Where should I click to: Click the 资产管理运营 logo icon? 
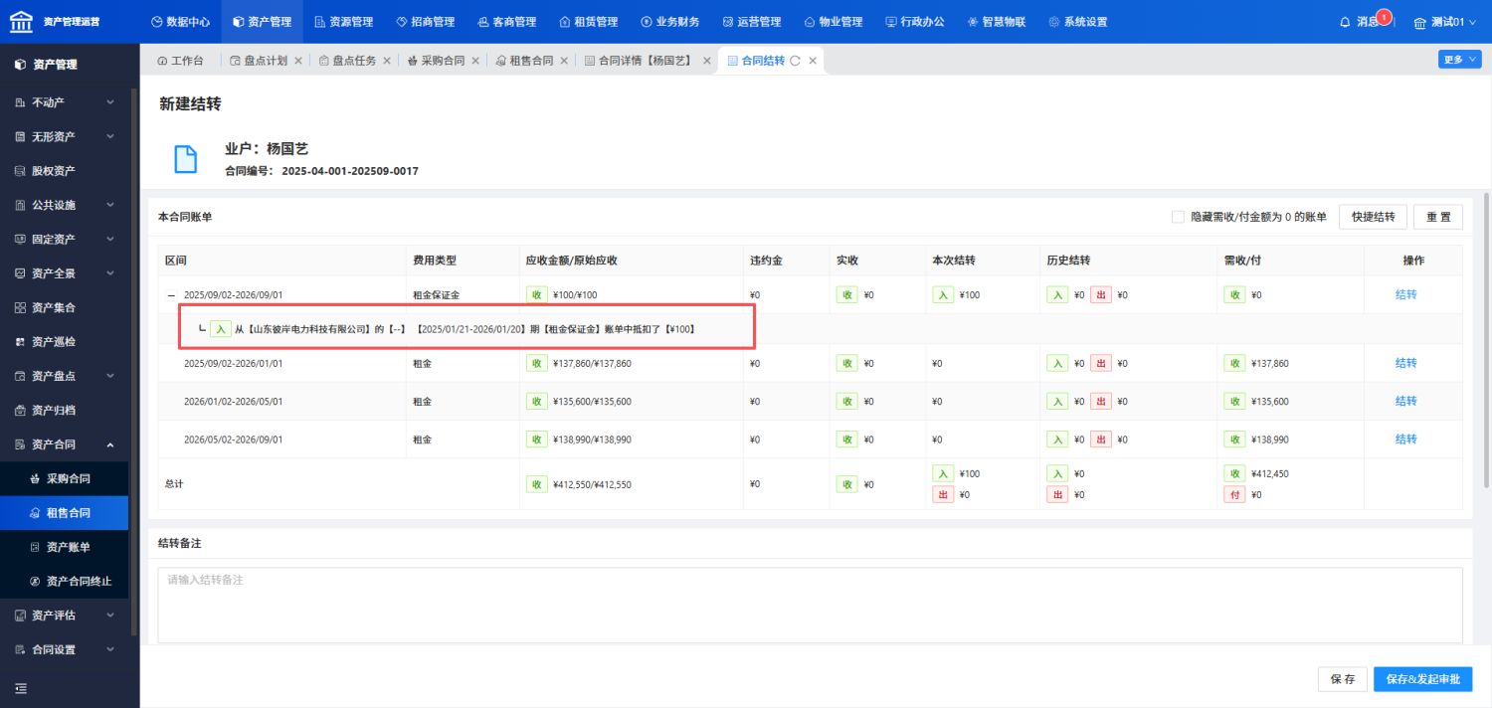(x=22, y=21)
